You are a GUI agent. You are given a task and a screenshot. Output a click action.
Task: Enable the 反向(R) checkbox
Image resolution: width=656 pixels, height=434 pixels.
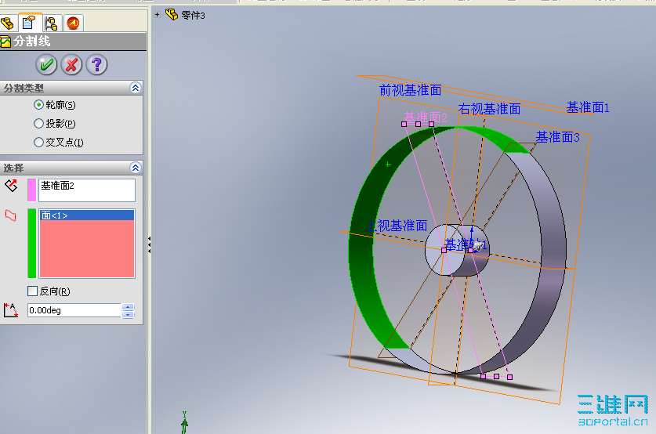pos(32,291)
